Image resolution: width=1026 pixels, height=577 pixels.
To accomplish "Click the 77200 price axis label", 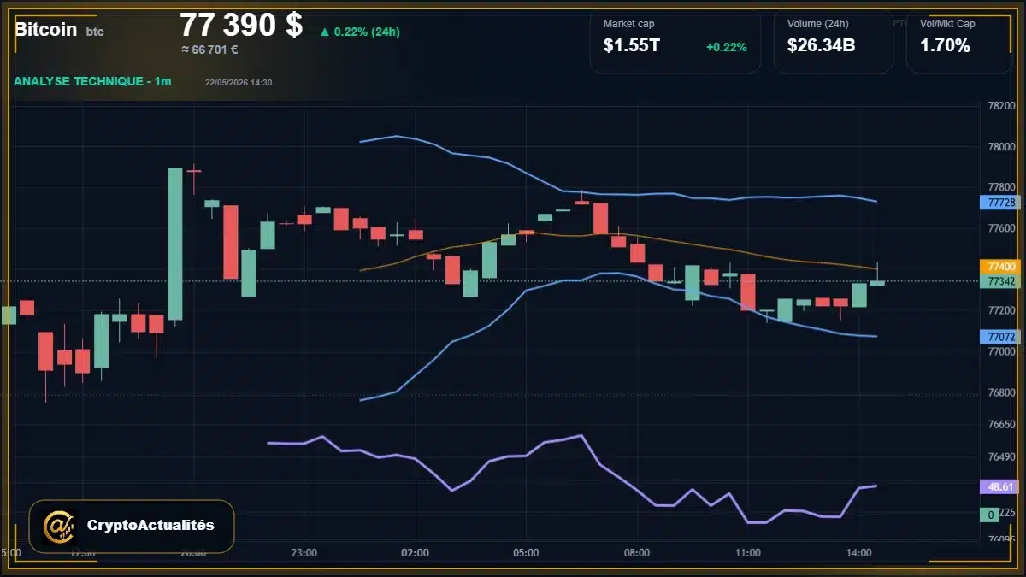I will click(x=1001, y=310).
